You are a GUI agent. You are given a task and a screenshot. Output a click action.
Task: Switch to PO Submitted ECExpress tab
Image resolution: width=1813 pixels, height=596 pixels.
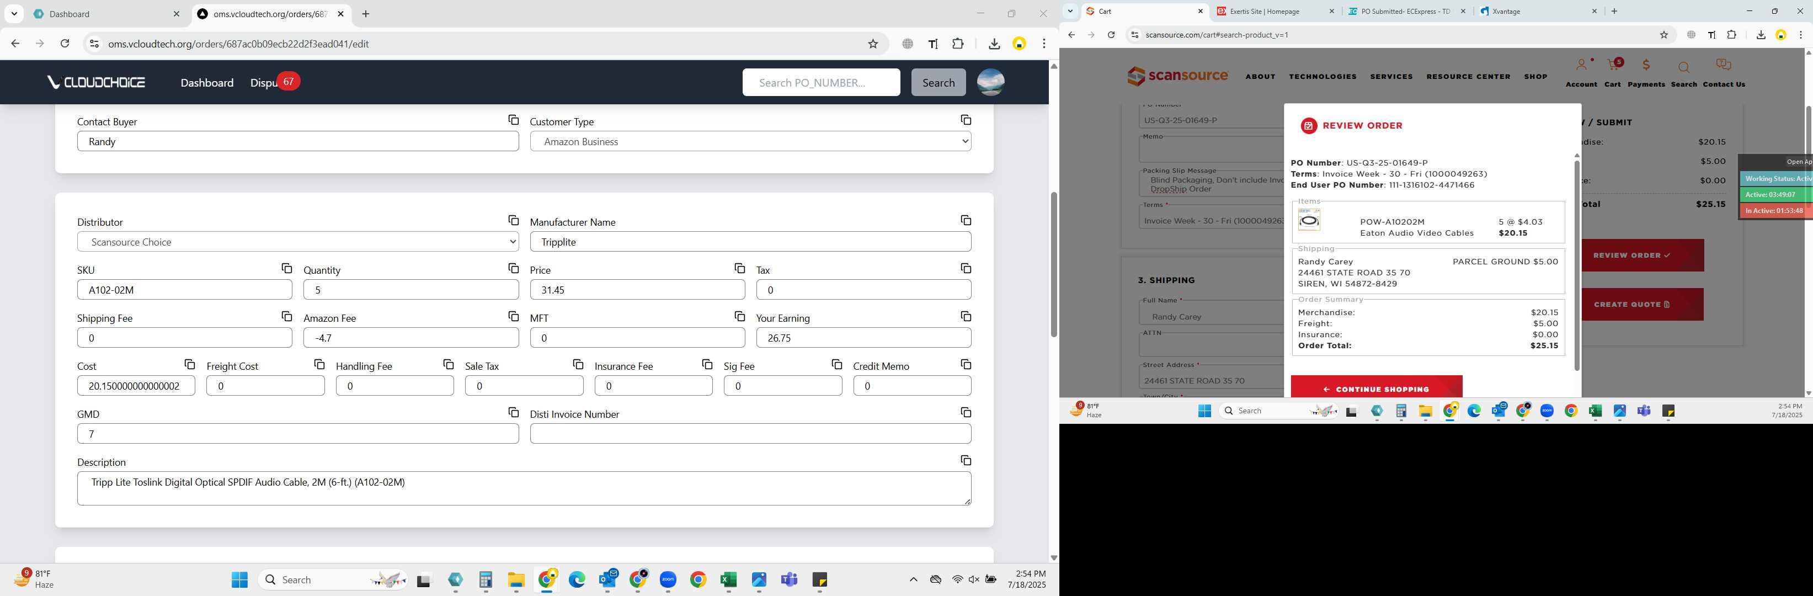[1407, 11]
